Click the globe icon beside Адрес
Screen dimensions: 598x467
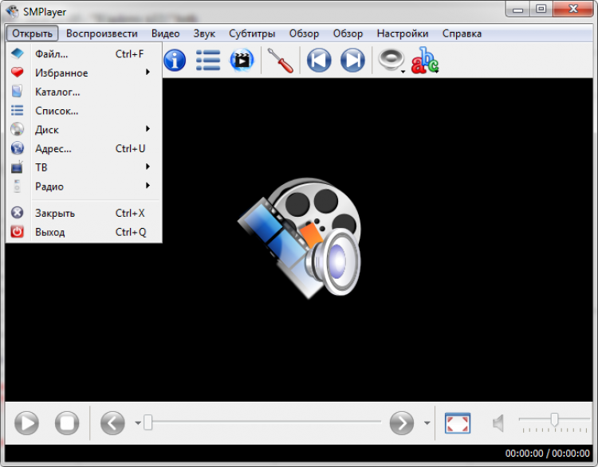pos(18,148)
